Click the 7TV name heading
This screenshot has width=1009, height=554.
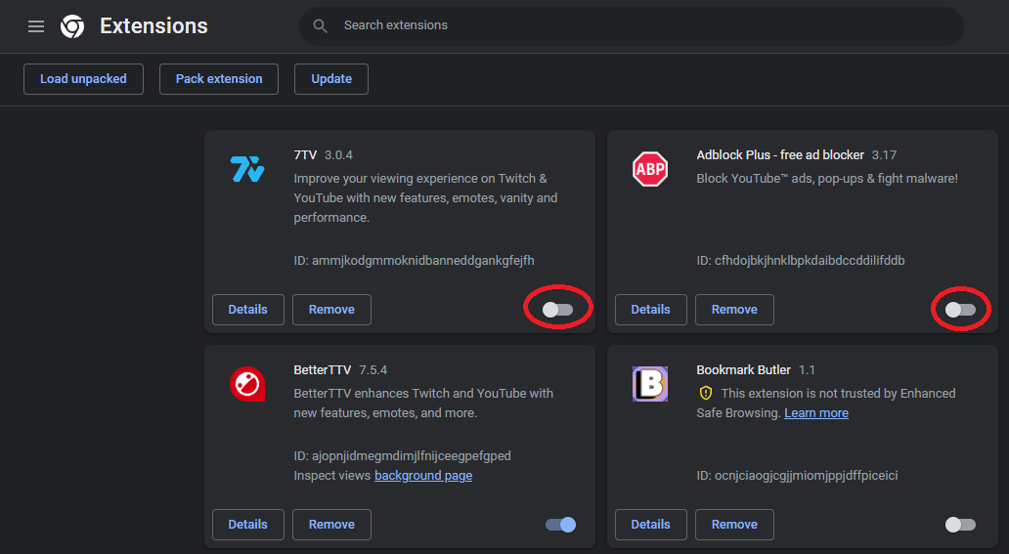305,155
